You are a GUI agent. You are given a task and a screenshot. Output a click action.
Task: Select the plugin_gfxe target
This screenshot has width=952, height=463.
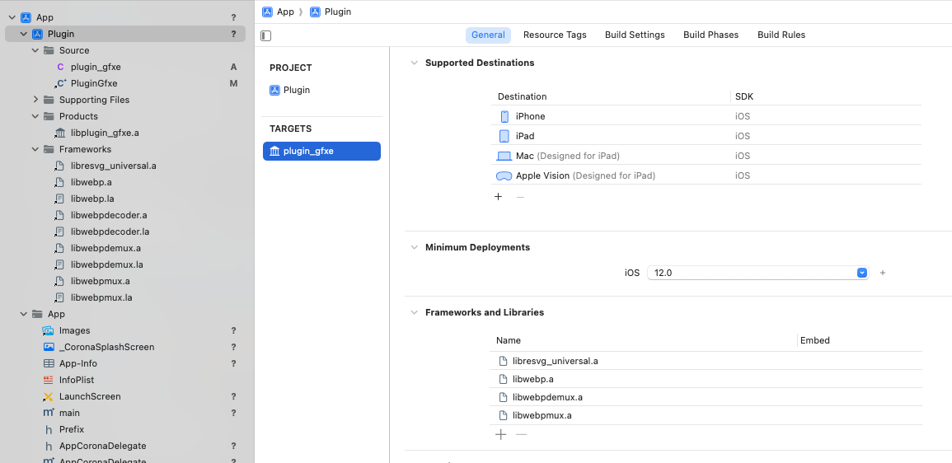(x=321, y=151)
